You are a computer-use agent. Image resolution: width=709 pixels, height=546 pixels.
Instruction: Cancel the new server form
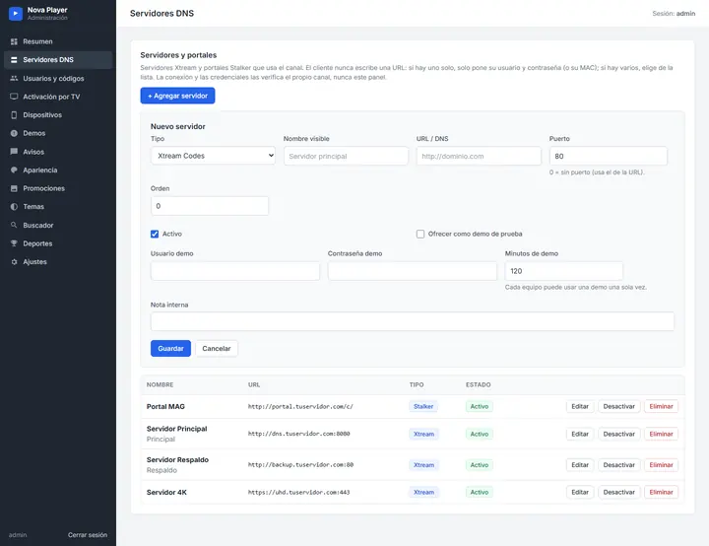click(x=216, y=349)
